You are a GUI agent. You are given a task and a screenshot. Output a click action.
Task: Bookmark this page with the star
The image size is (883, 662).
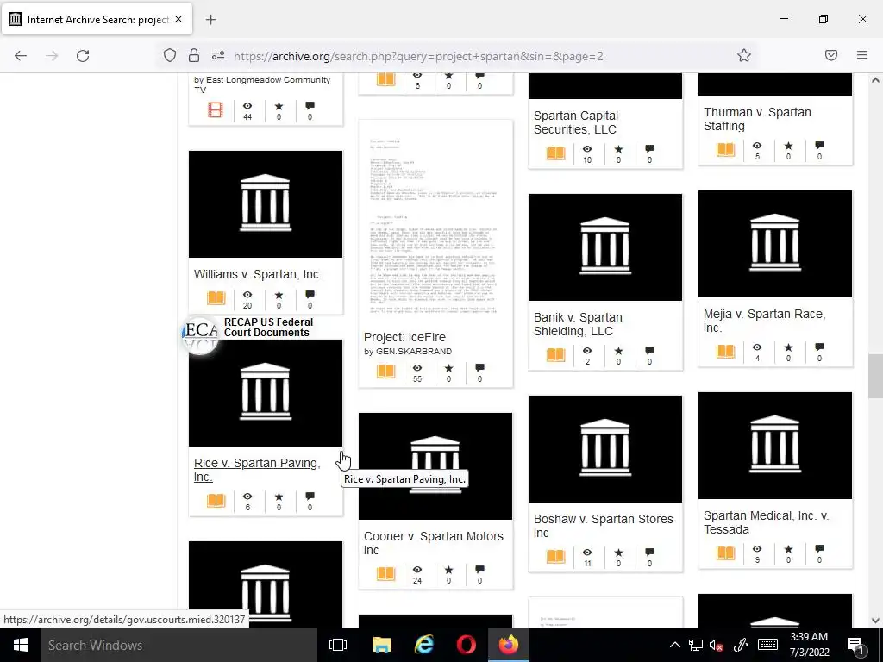744,55
